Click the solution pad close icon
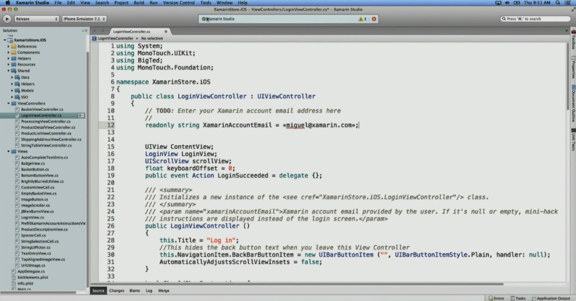Image resolution: width=576 pixels, height=301 pixels. point(86,31)
